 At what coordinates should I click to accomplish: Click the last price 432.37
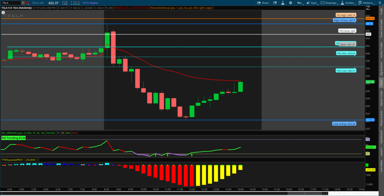pos(53,3)
